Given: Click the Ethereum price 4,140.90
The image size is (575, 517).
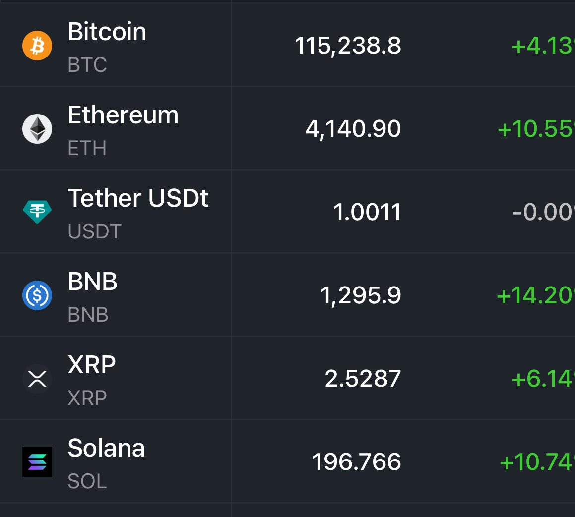Looking at the screenshot, I should 353,129.
